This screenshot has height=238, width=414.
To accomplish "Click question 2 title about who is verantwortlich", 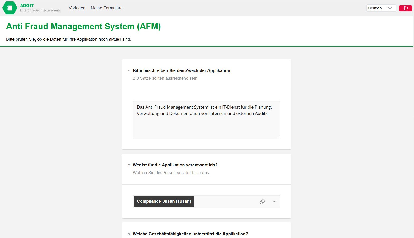I will point(175,165).
